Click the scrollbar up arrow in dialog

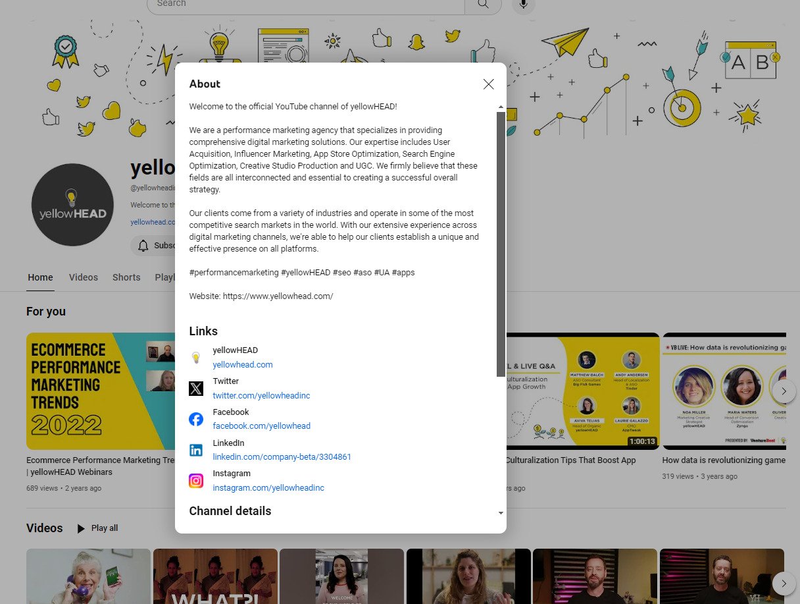[x=501, y=107]
